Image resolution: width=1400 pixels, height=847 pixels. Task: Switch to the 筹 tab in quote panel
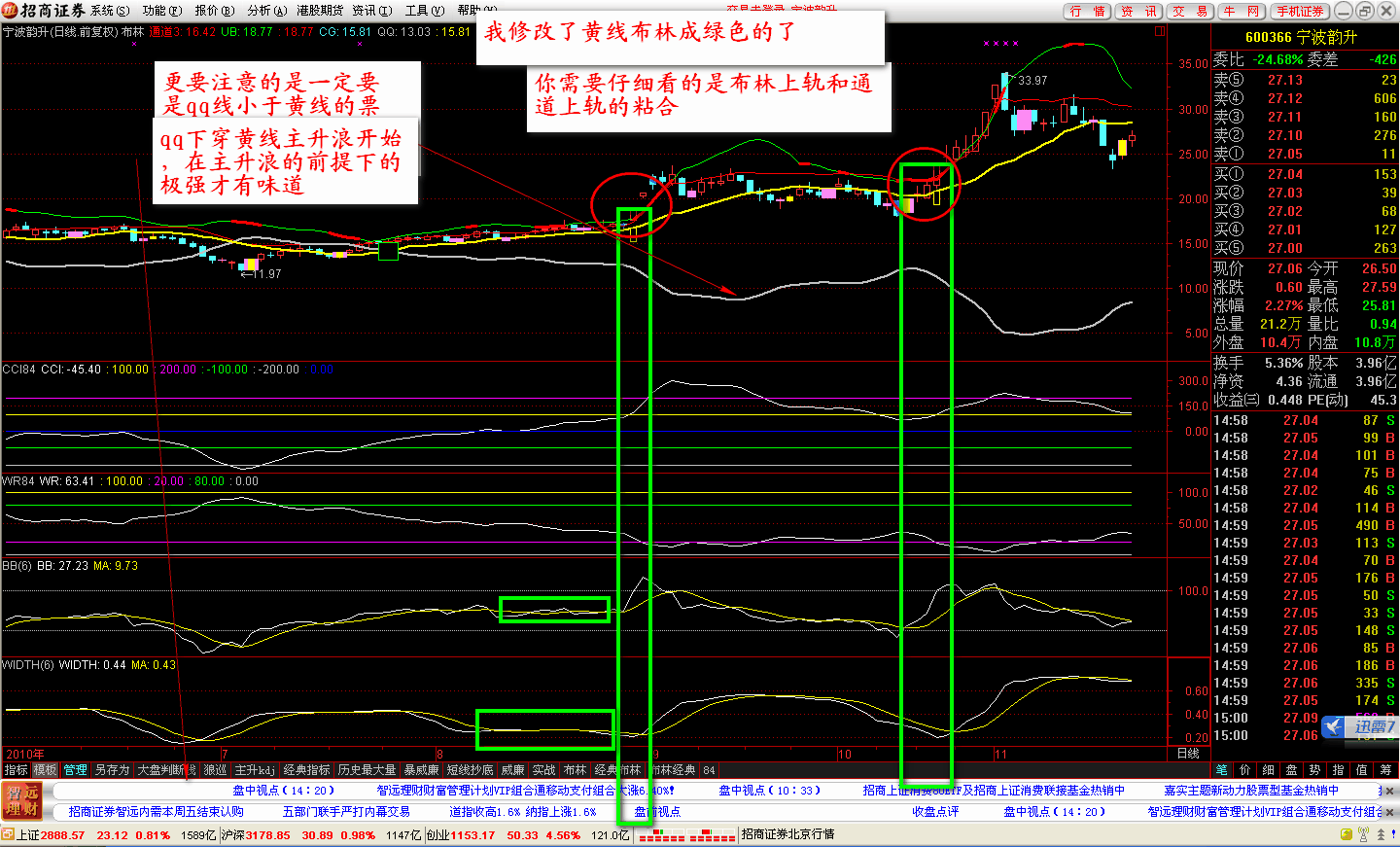point(1385,769)
